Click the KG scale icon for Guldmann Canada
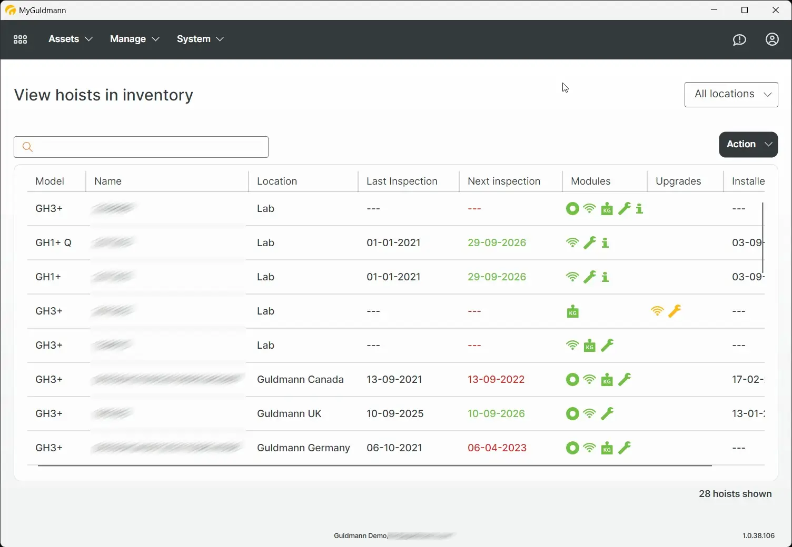The image size is (792, 547). (x=607, y=380)
